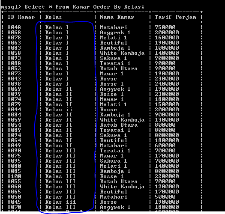
Task: Click the Kelas column header
Action: click(x=54, y=17)
